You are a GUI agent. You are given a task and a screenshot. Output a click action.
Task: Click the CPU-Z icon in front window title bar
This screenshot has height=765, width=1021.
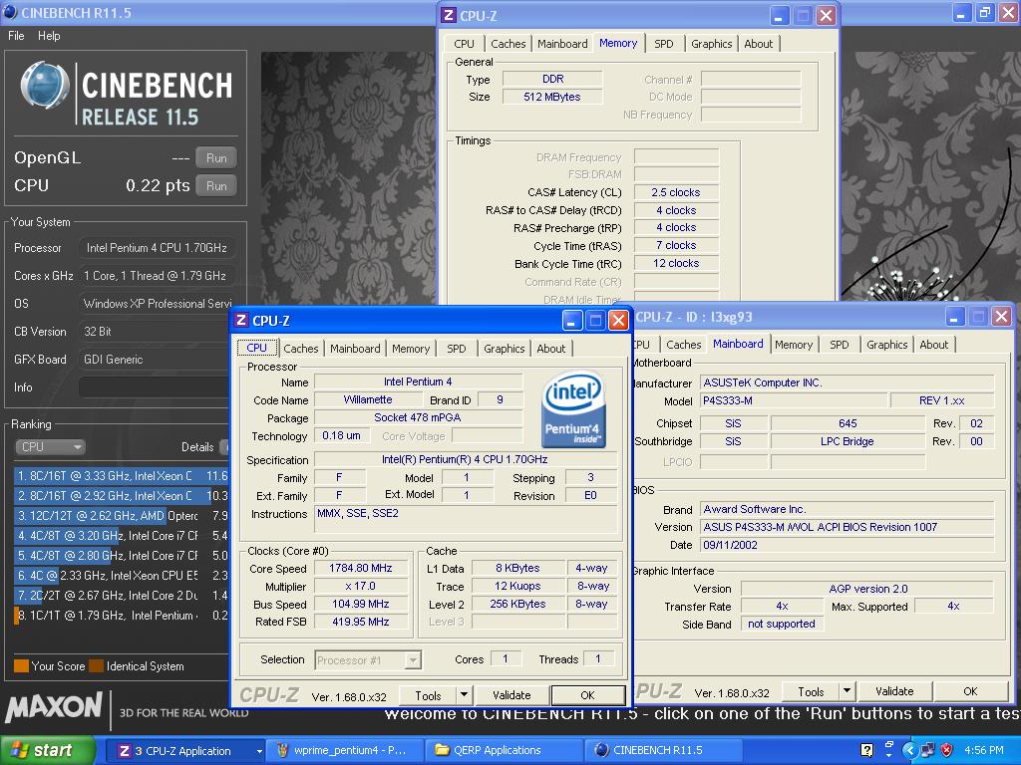tap(241, 320)
